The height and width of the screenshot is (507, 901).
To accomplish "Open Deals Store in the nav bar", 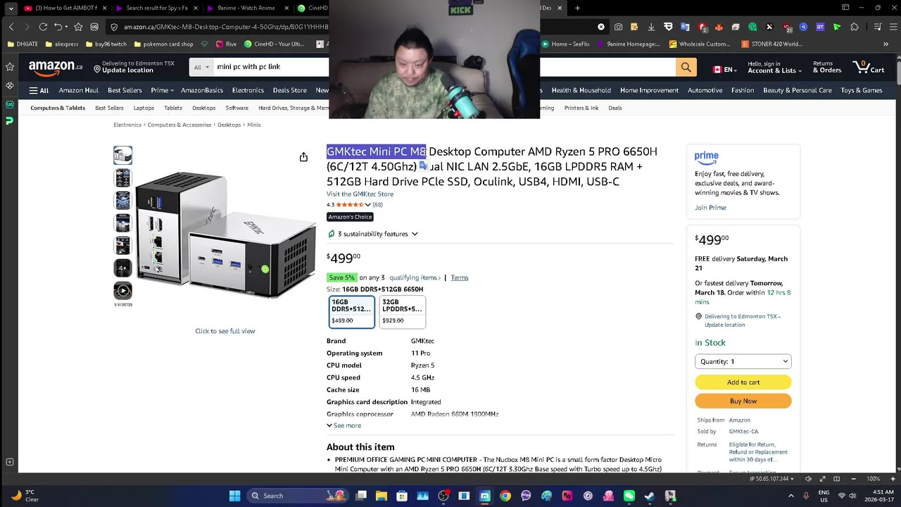I will click(289, 90).
